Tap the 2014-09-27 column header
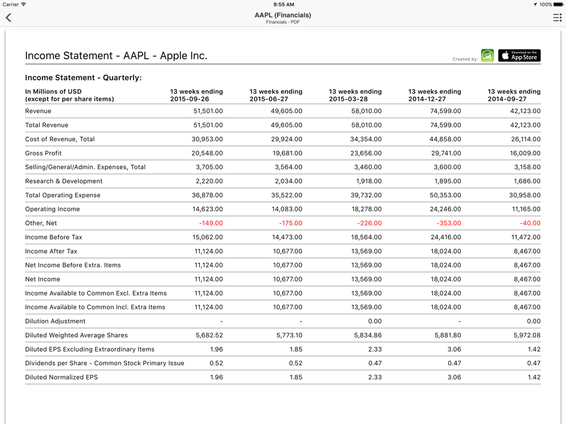Screen dimensions: 566x424 tap(514, 95)
